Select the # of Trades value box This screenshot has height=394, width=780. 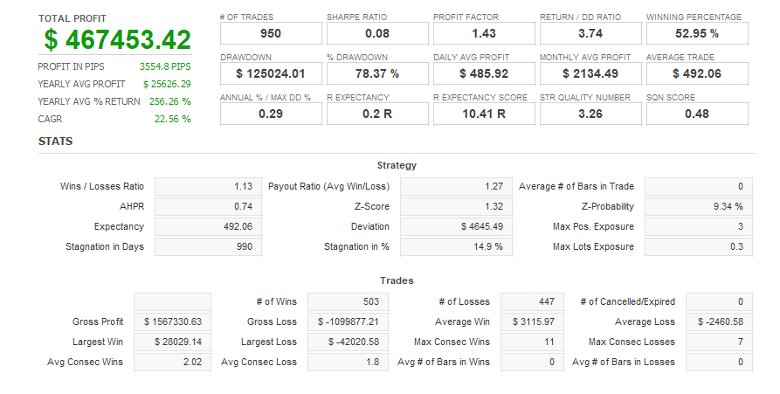[271, 34]
